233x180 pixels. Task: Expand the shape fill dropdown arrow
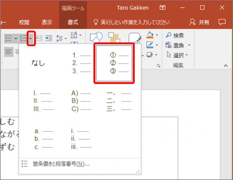(x=157, y=35)
